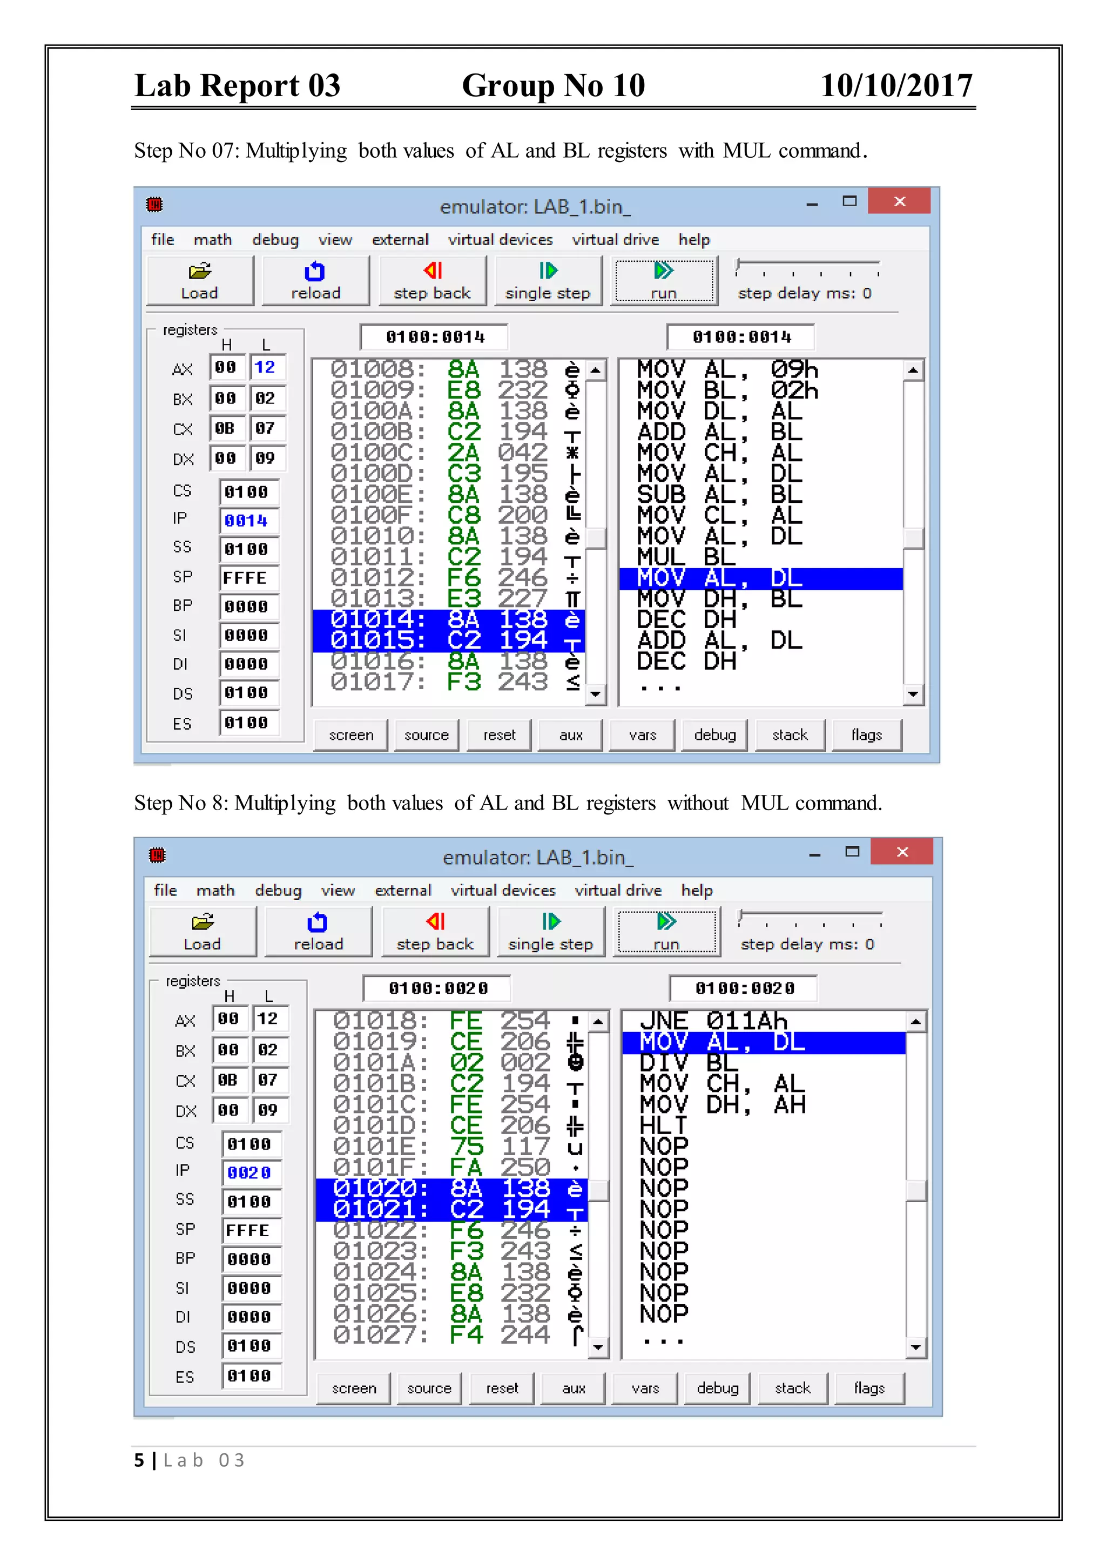Open file menu in upper emulator window

[163, 240]
